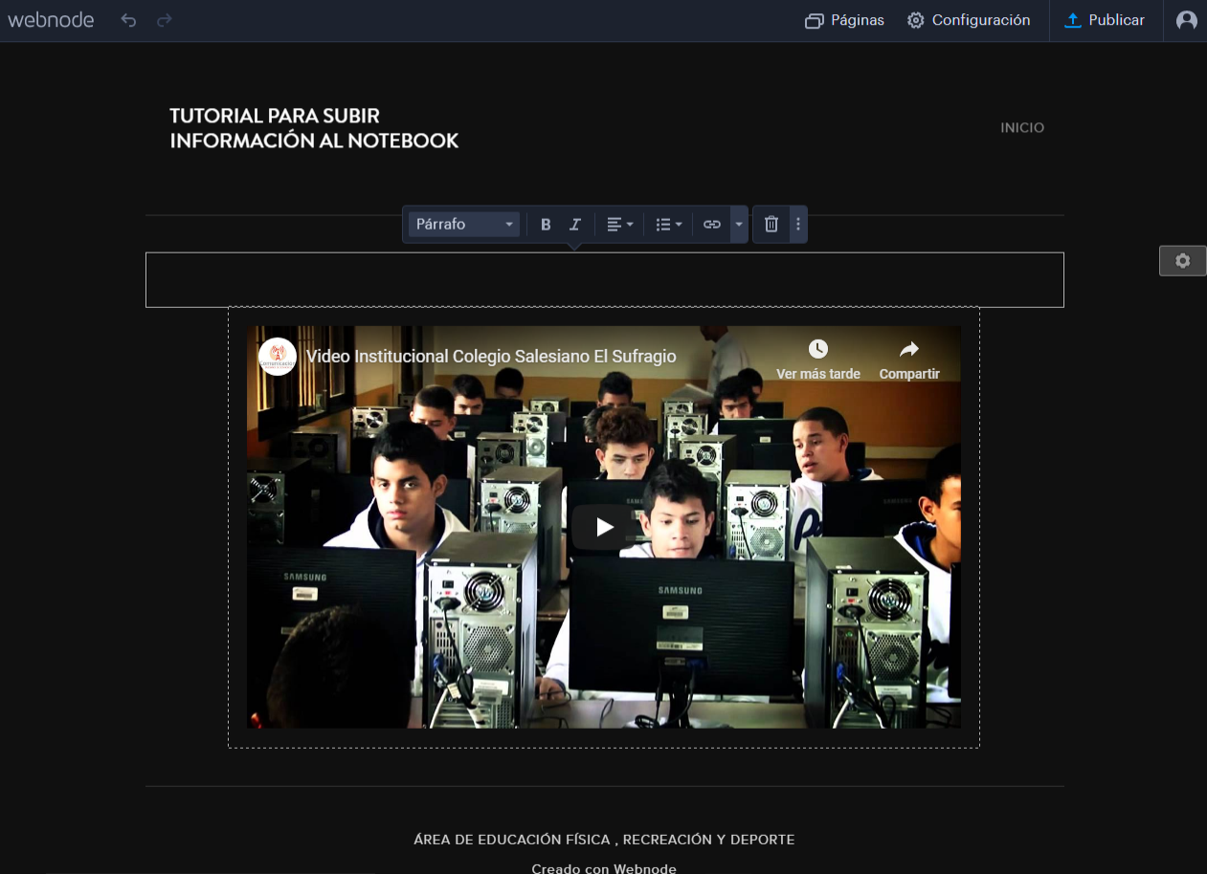
Task: Expand the Párrafo text style dropdown
Action: tap(464, 225)
